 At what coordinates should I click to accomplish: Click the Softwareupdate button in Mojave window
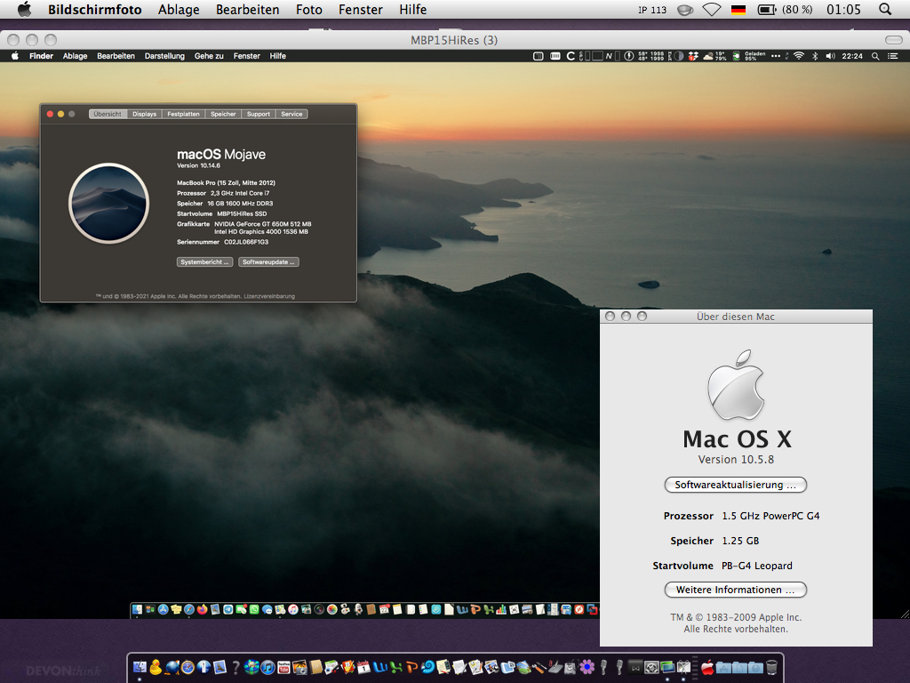click(268, 262)
